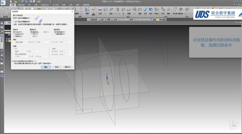Screen dimensions: 242x134
Task: Uncheck 命令开始时显示此对话框 checkbox
Action: tap(13, 61)
